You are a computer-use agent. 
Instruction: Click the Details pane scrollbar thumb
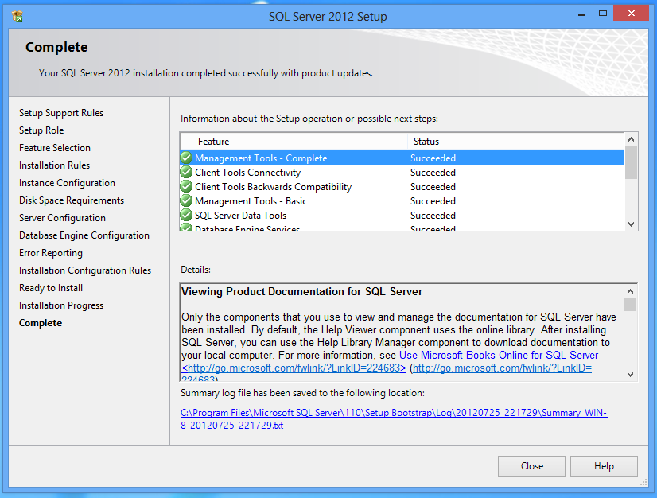pos(630,305)
